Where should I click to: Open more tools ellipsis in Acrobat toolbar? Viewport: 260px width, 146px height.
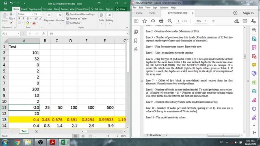(x=213, y=21)
